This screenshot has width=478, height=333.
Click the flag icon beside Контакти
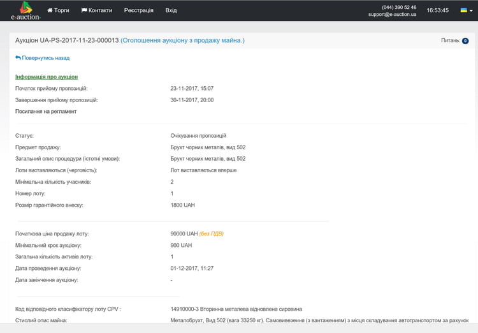tap(84, 11)
